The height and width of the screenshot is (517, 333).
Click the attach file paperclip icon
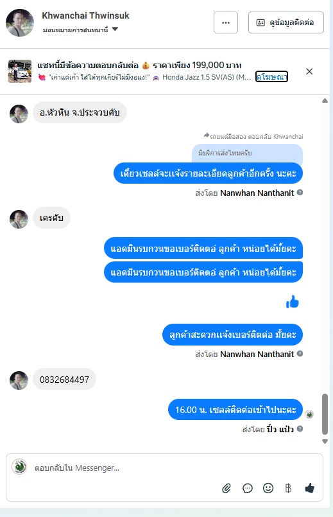pyautogui.click(x=226, y=488)
